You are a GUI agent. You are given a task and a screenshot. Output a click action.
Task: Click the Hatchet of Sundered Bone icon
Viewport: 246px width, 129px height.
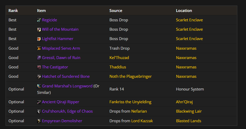39,77
